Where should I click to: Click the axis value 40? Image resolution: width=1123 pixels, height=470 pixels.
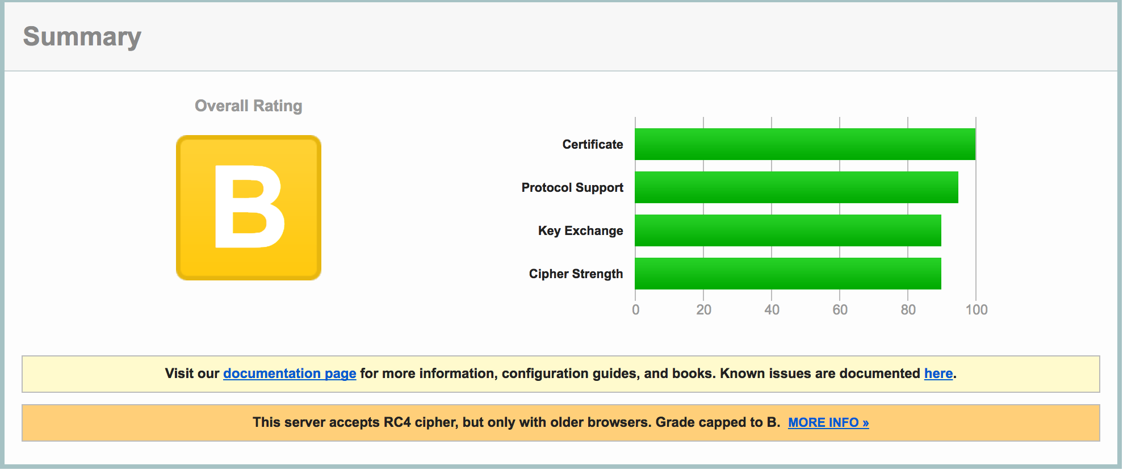pos(772,310)
